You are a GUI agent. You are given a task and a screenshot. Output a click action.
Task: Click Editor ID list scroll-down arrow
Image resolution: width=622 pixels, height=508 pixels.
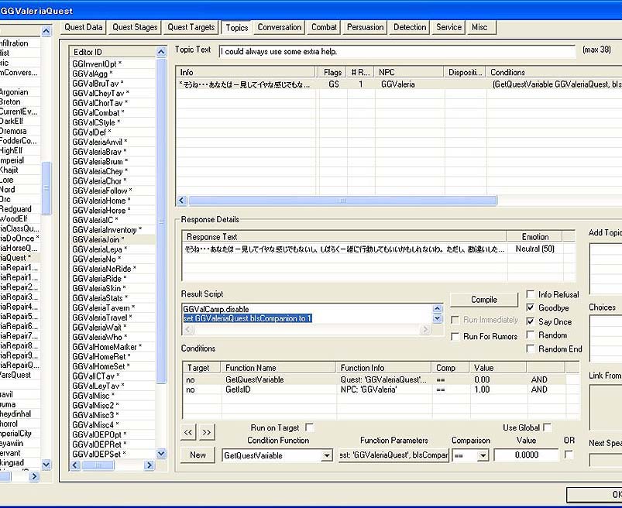161,453
